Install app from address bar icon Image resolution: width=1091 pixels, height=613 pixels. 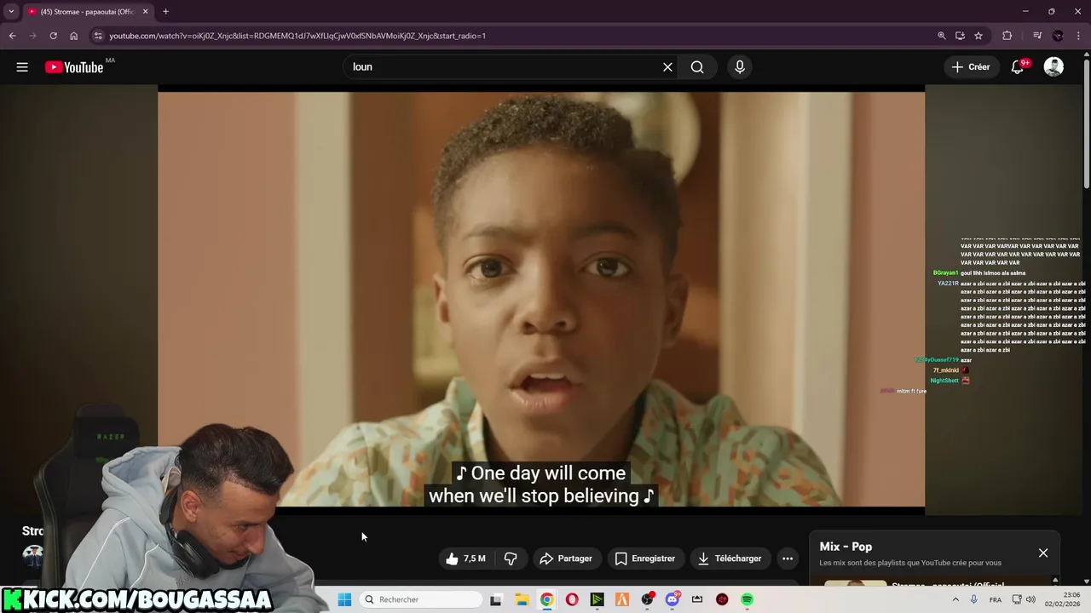click(960, 36)
